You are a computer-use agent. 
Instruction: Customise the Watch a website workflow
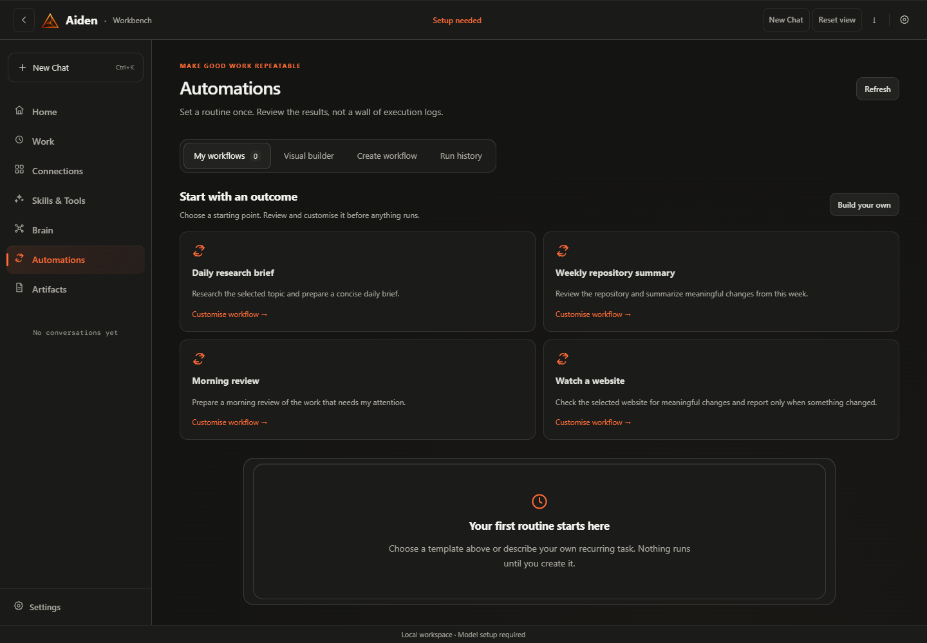593,422
